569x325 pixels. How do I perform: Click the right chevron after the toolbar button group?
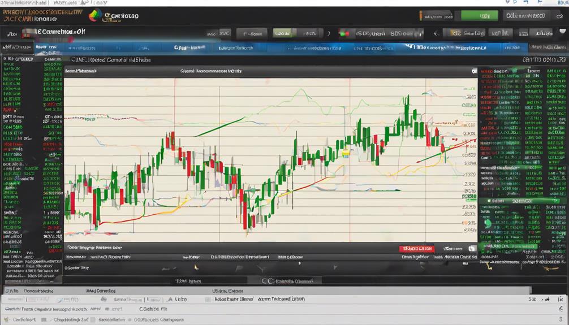[x=329, y=34]
